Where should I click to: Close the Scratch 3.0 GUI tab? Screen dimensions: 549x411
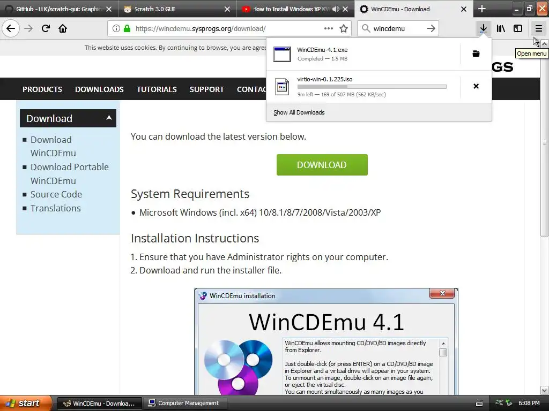click(x=227, y=9)
